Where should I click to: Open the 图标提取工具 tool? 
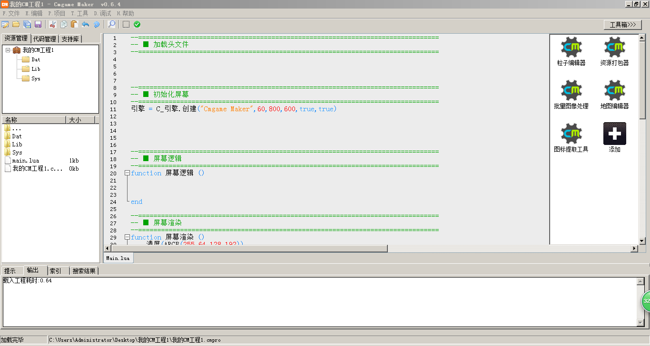click(x=571, y=138)
